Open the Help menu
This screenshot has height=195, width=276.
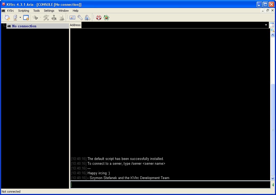point(76,11)
